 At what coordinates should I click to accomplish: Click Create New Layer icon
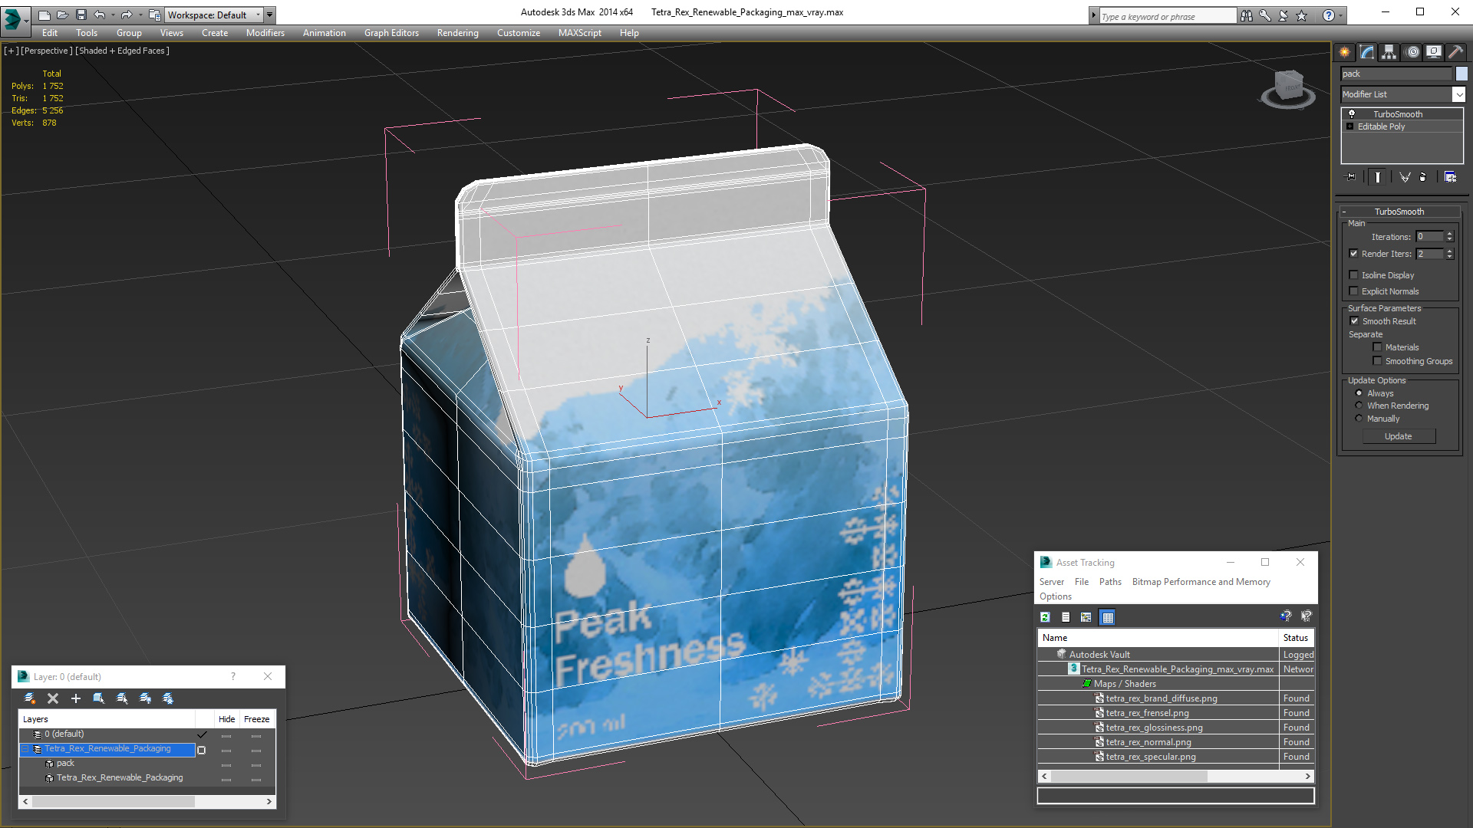click(30, 698)
